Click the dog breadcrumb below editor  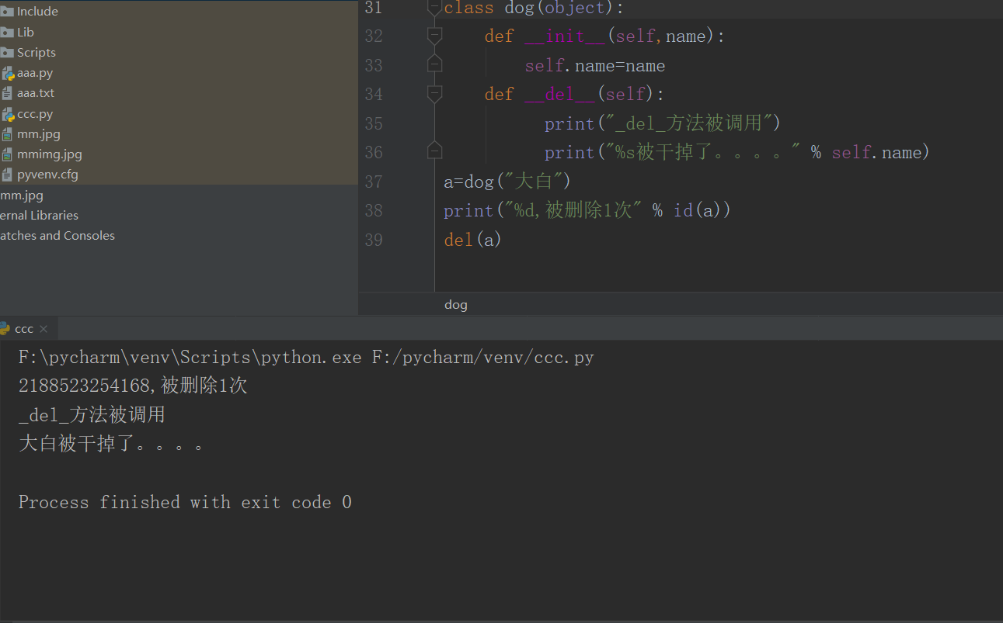click(456, 305)
